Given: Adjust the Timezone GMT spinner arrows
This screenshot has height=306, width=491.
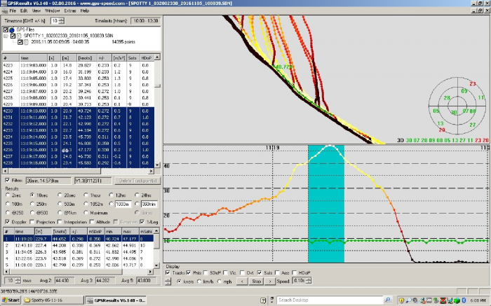Looking at the screenshot, I should tap(61, 21).
